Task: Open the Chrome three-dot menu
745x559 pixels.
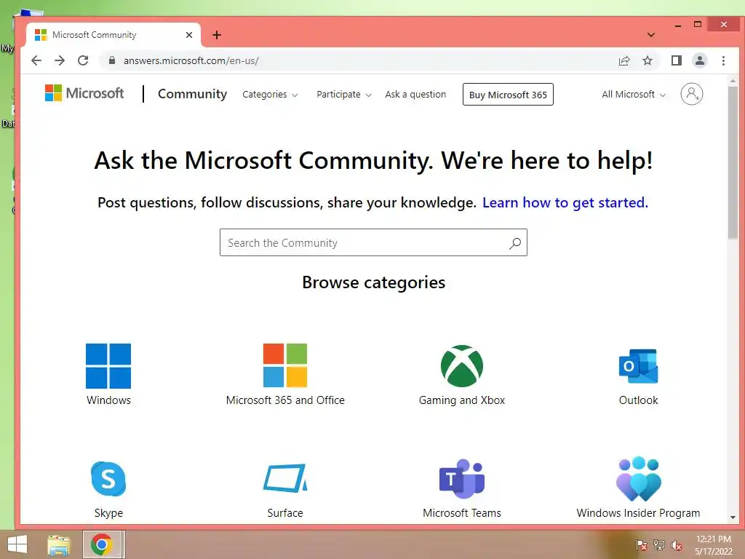Action: coord(723,60)
